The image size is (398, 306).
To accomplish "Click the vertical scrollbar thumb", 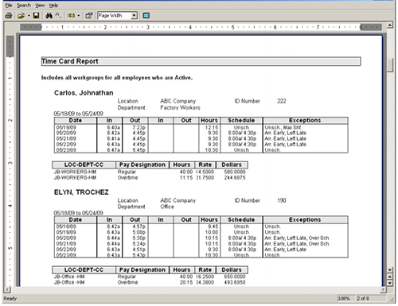I will click(390, 65).
